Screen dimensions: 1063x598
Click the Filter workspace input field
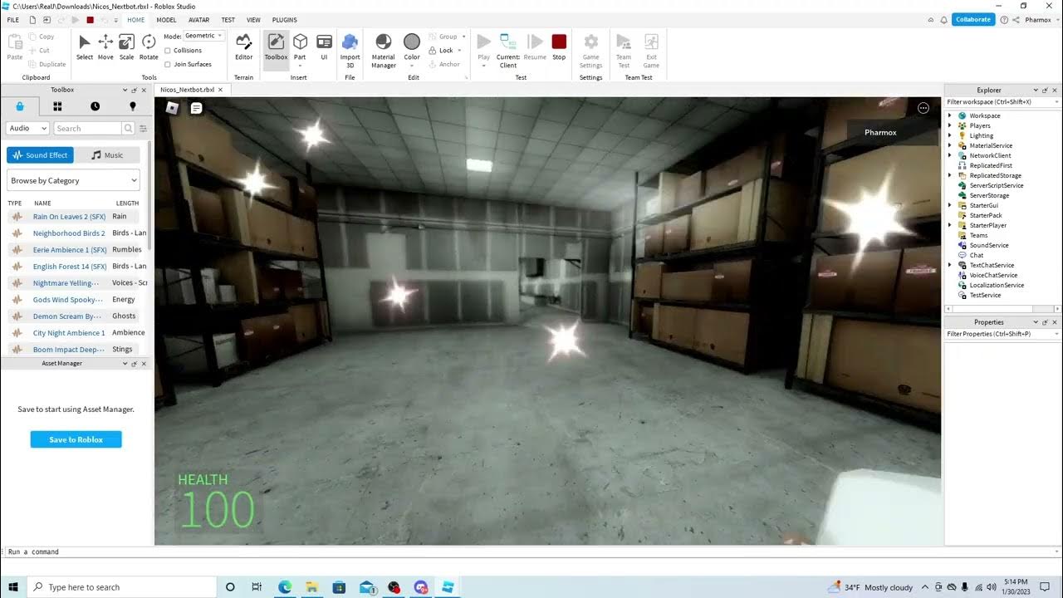click(x=1002, y=102)
